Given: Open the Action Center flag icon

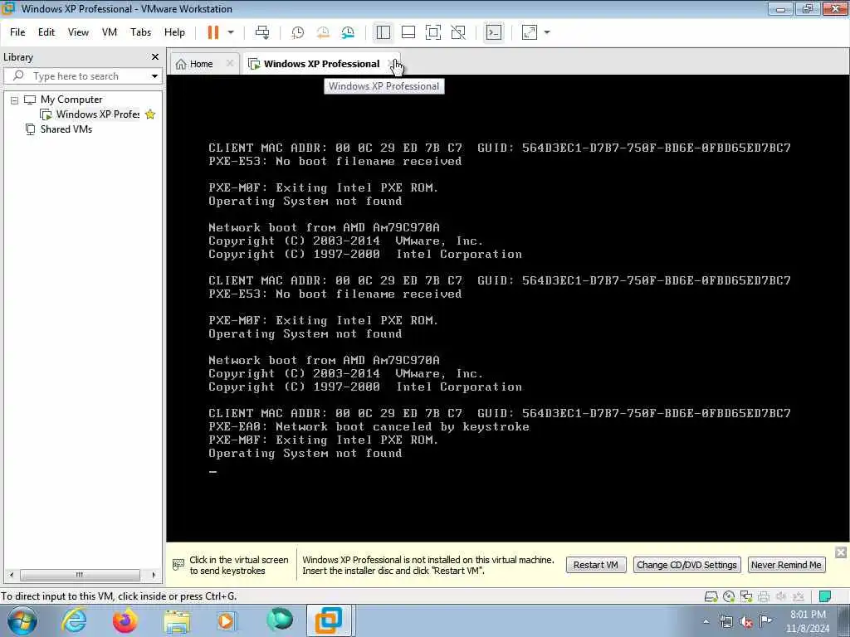Looking at the screenshot, I should 766,620.
